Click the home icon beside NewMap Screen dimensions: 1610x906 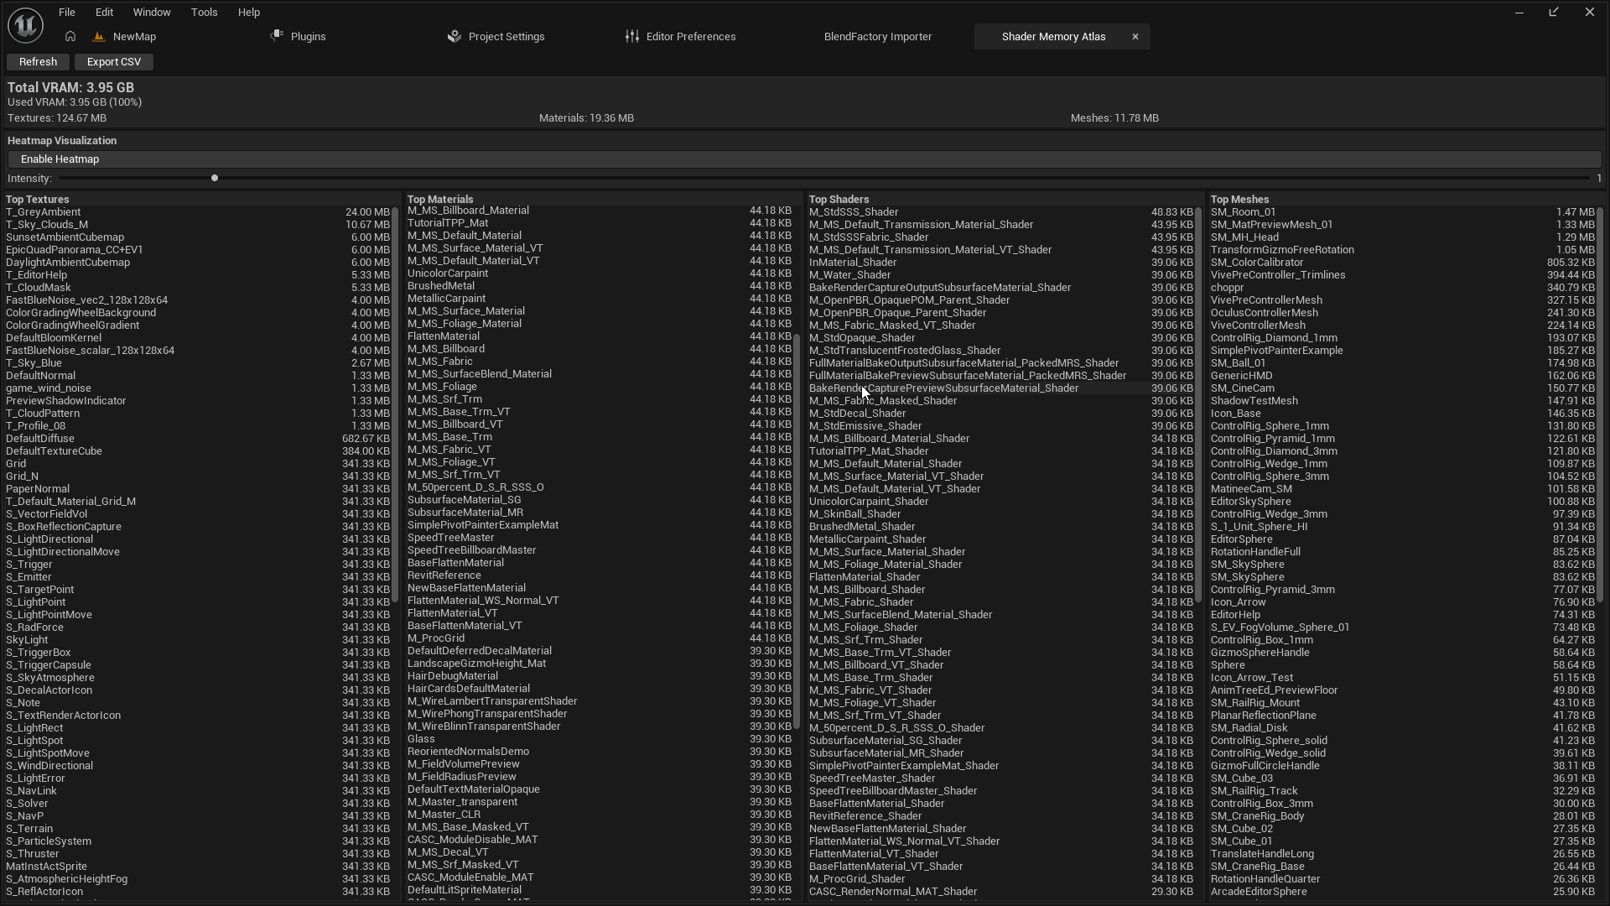click(x=70, y=36)
